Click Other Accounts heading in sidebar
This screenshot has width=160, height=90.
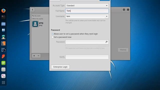point(37,19)
